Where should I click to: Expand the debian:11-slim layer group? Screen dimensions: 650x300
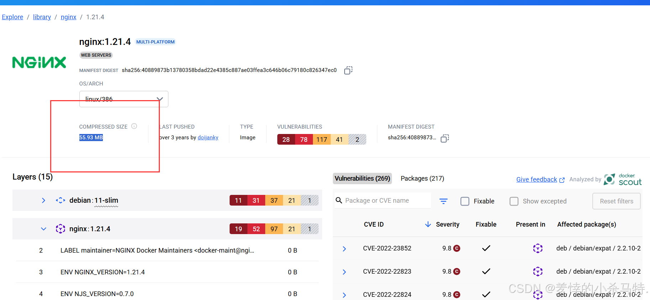click(43, 201)
